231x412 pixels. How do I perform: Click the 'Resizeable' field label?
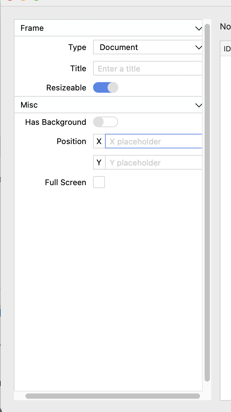tap(66, 88)
